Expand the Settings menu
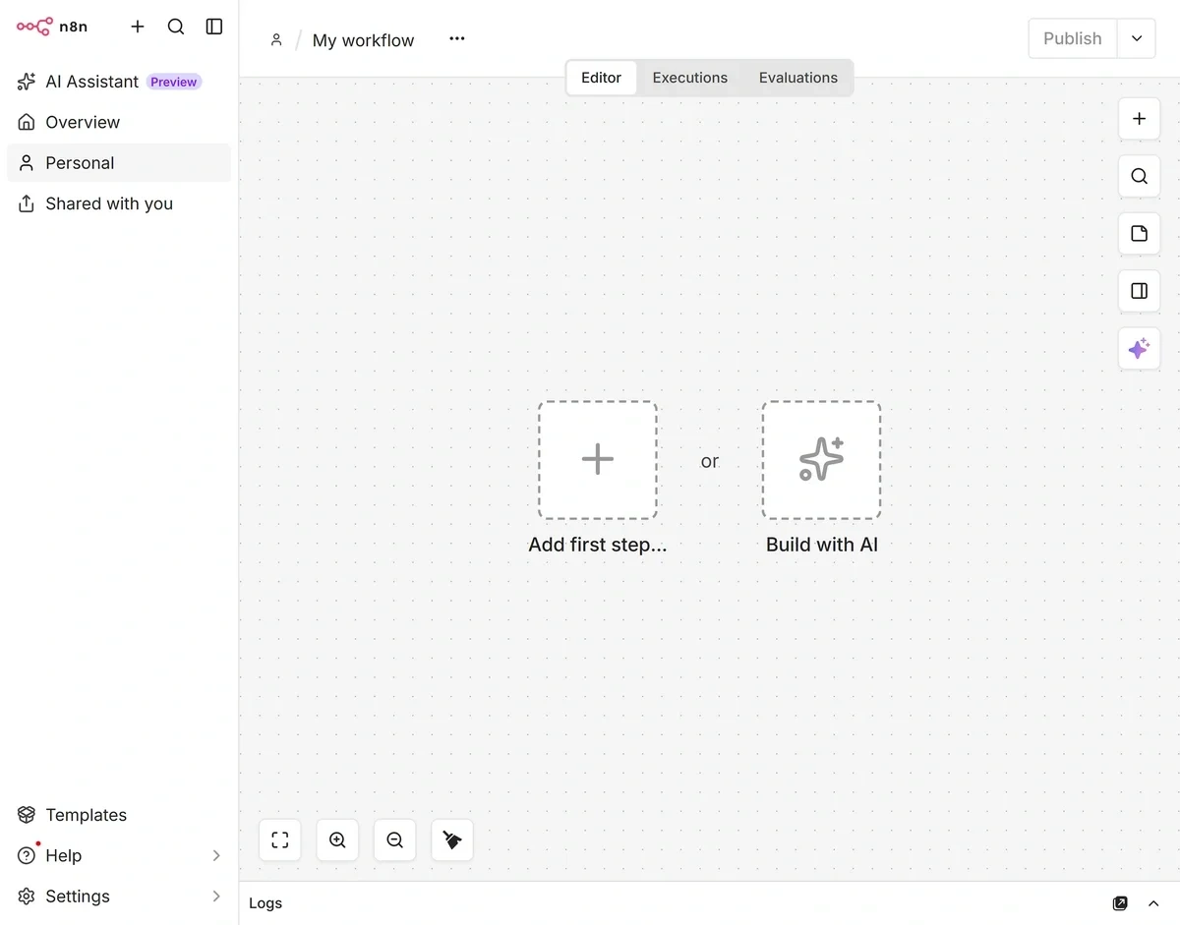Viewport: 1180px width, 925px height. coord(119,896)
